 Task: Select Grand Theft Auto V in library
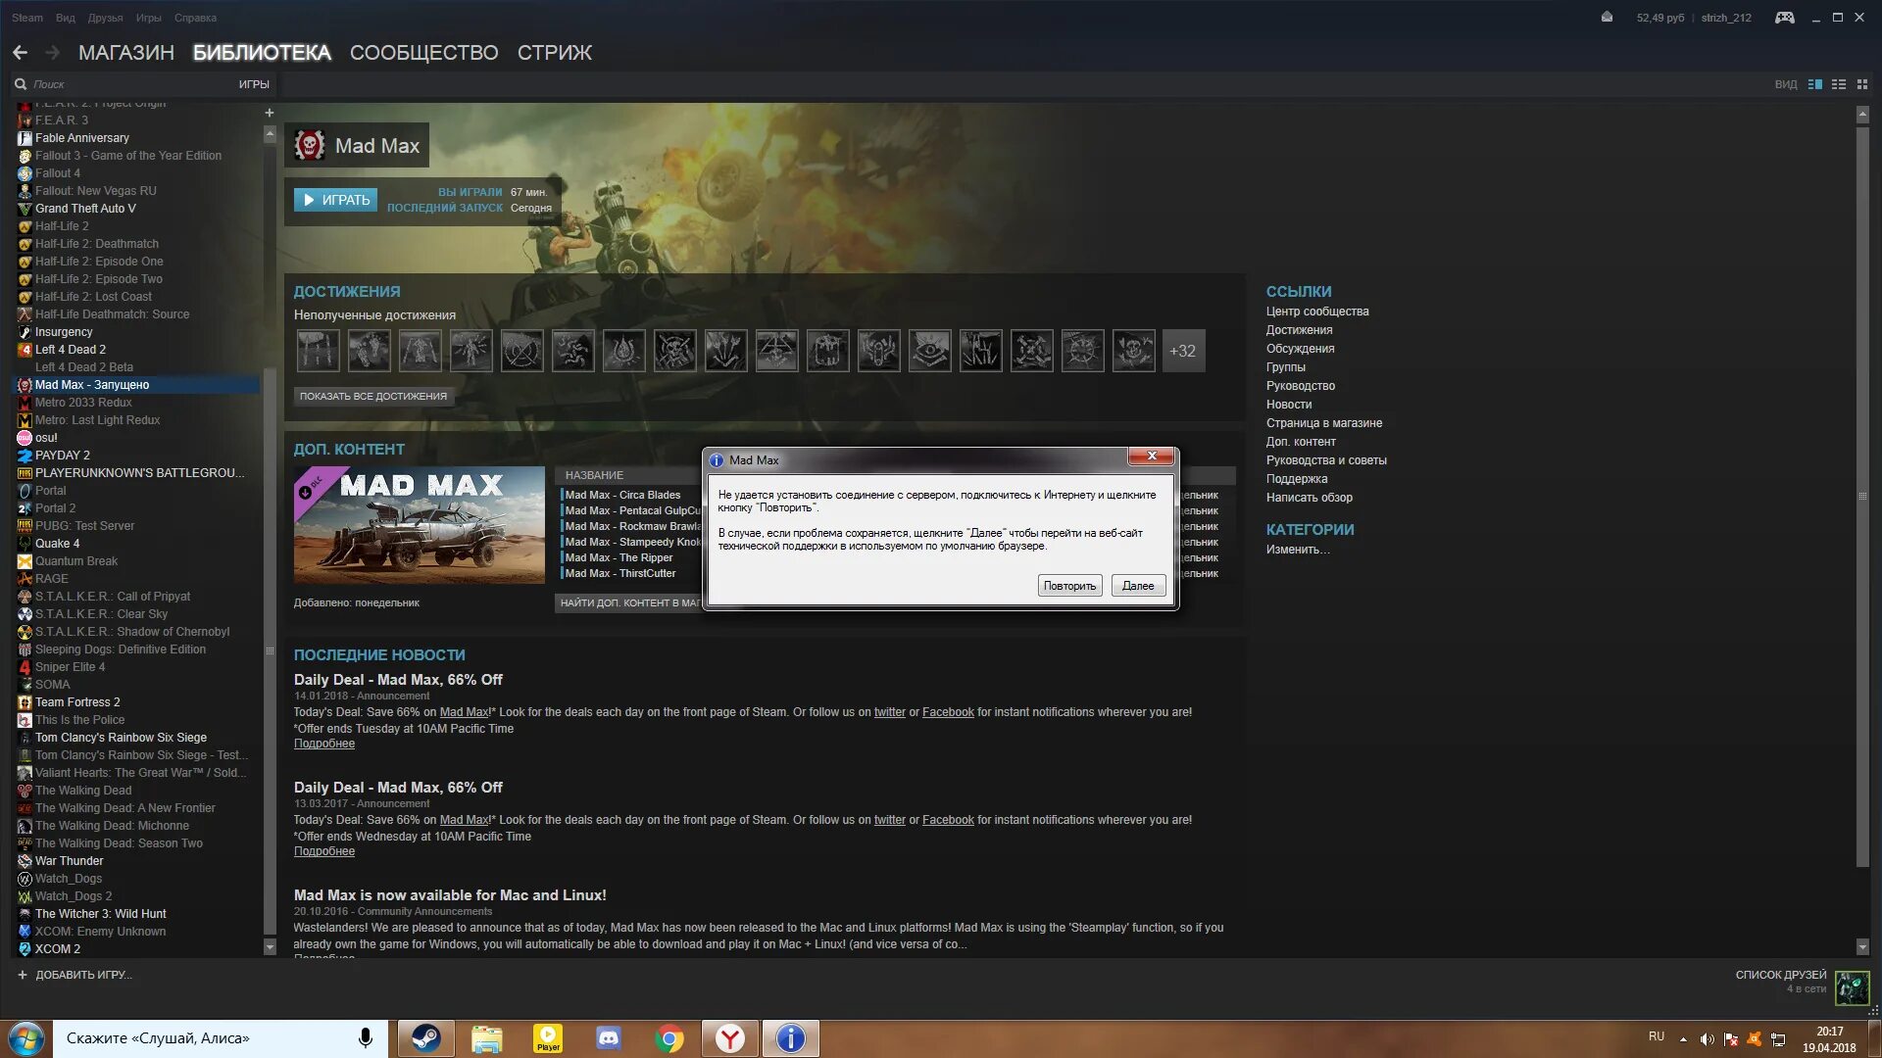point(85,209)
